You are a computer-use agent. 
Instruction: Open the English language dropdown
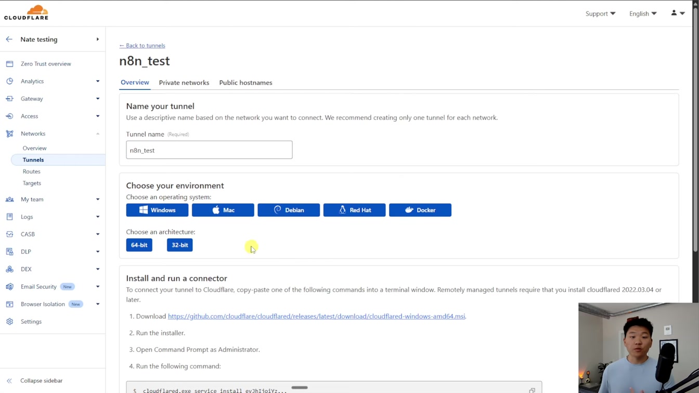click(x=643, y=14)
